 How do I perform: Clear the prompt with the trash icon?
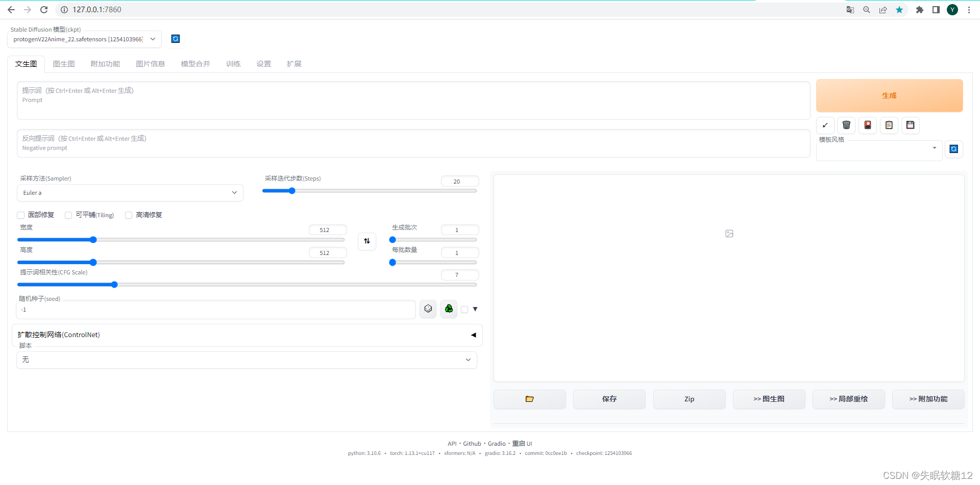[846, 125]
